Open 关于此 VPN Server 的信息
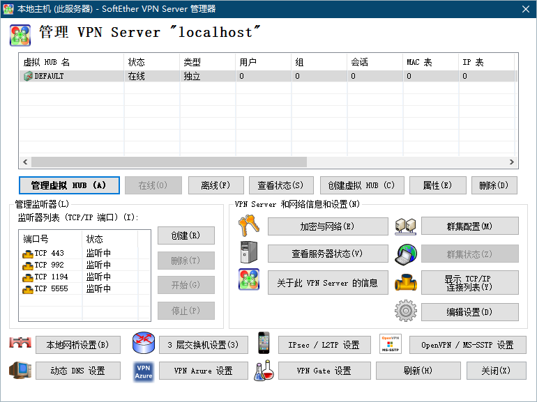This screenshot has width=537, height=402. coord(328,283)
